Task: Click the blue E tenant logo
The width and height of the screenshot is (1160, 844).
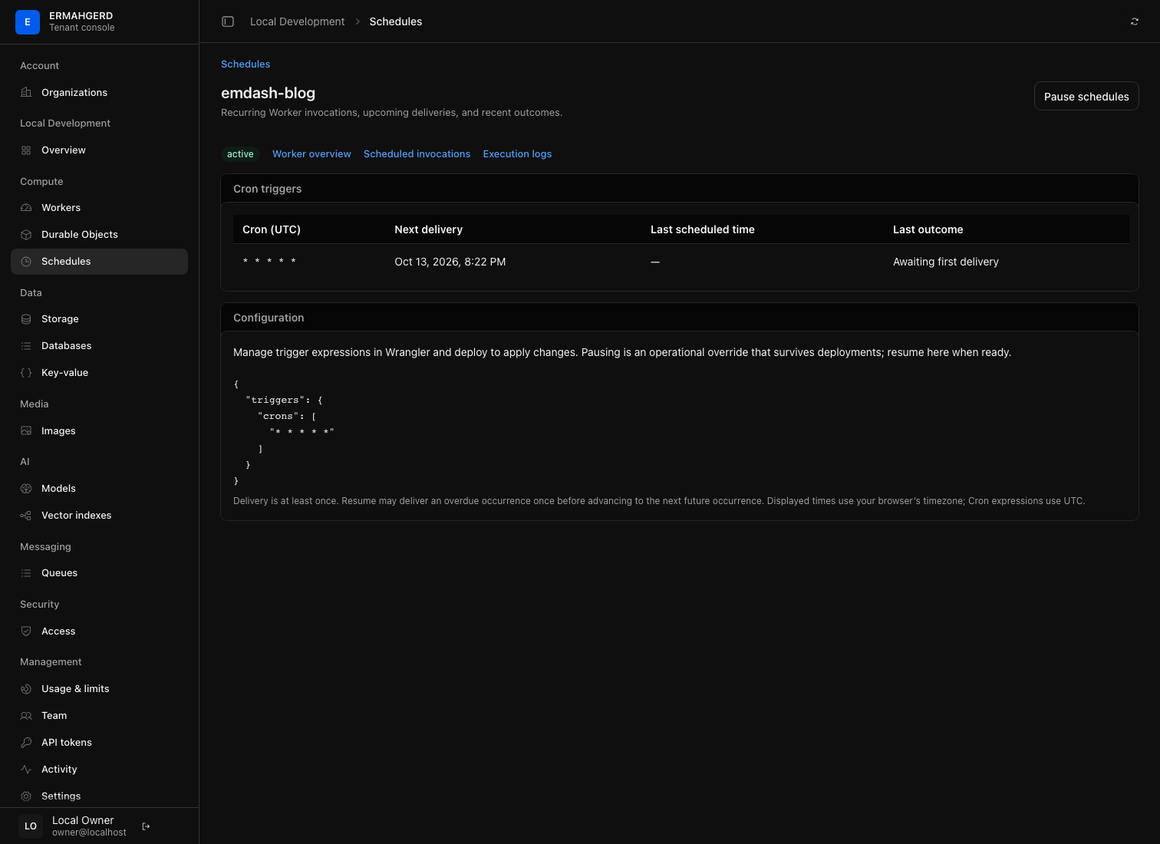Action: click(x=28, y=21)
